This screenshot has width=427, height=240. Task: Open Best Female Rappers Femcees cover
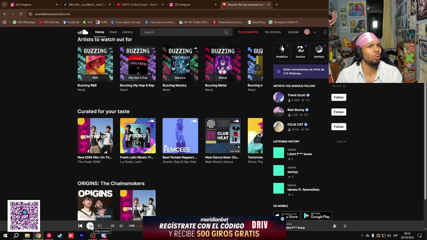click(x=180, y=136)
